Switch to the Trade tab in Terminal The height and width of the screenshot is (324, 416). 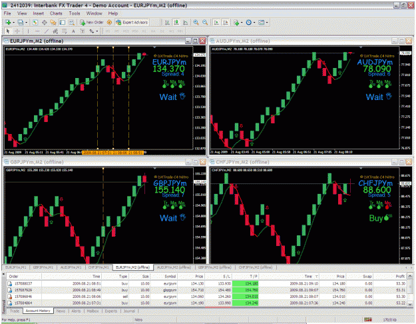pos(15,311)
